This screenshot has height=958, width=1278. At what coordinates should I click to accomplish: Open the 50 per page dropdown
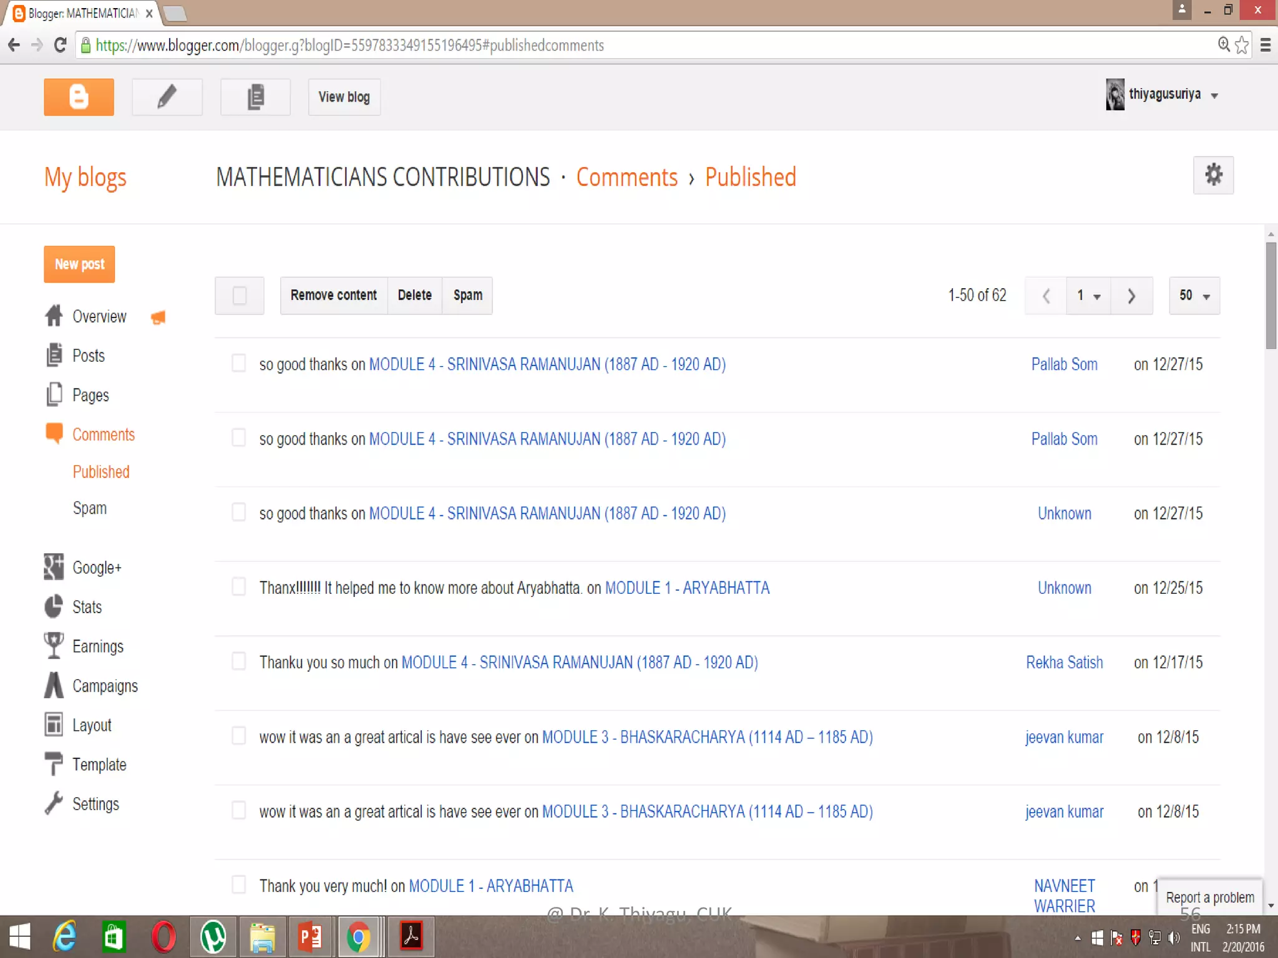(x=1194, y=296)
